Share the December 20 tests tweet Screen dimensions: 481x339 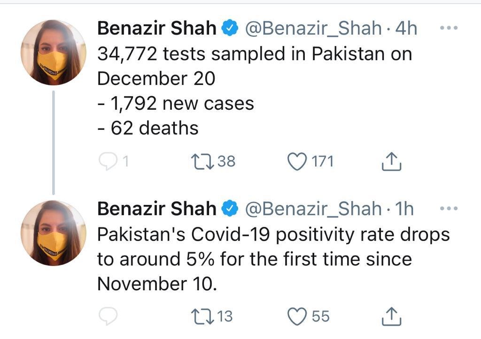point(391,162)
